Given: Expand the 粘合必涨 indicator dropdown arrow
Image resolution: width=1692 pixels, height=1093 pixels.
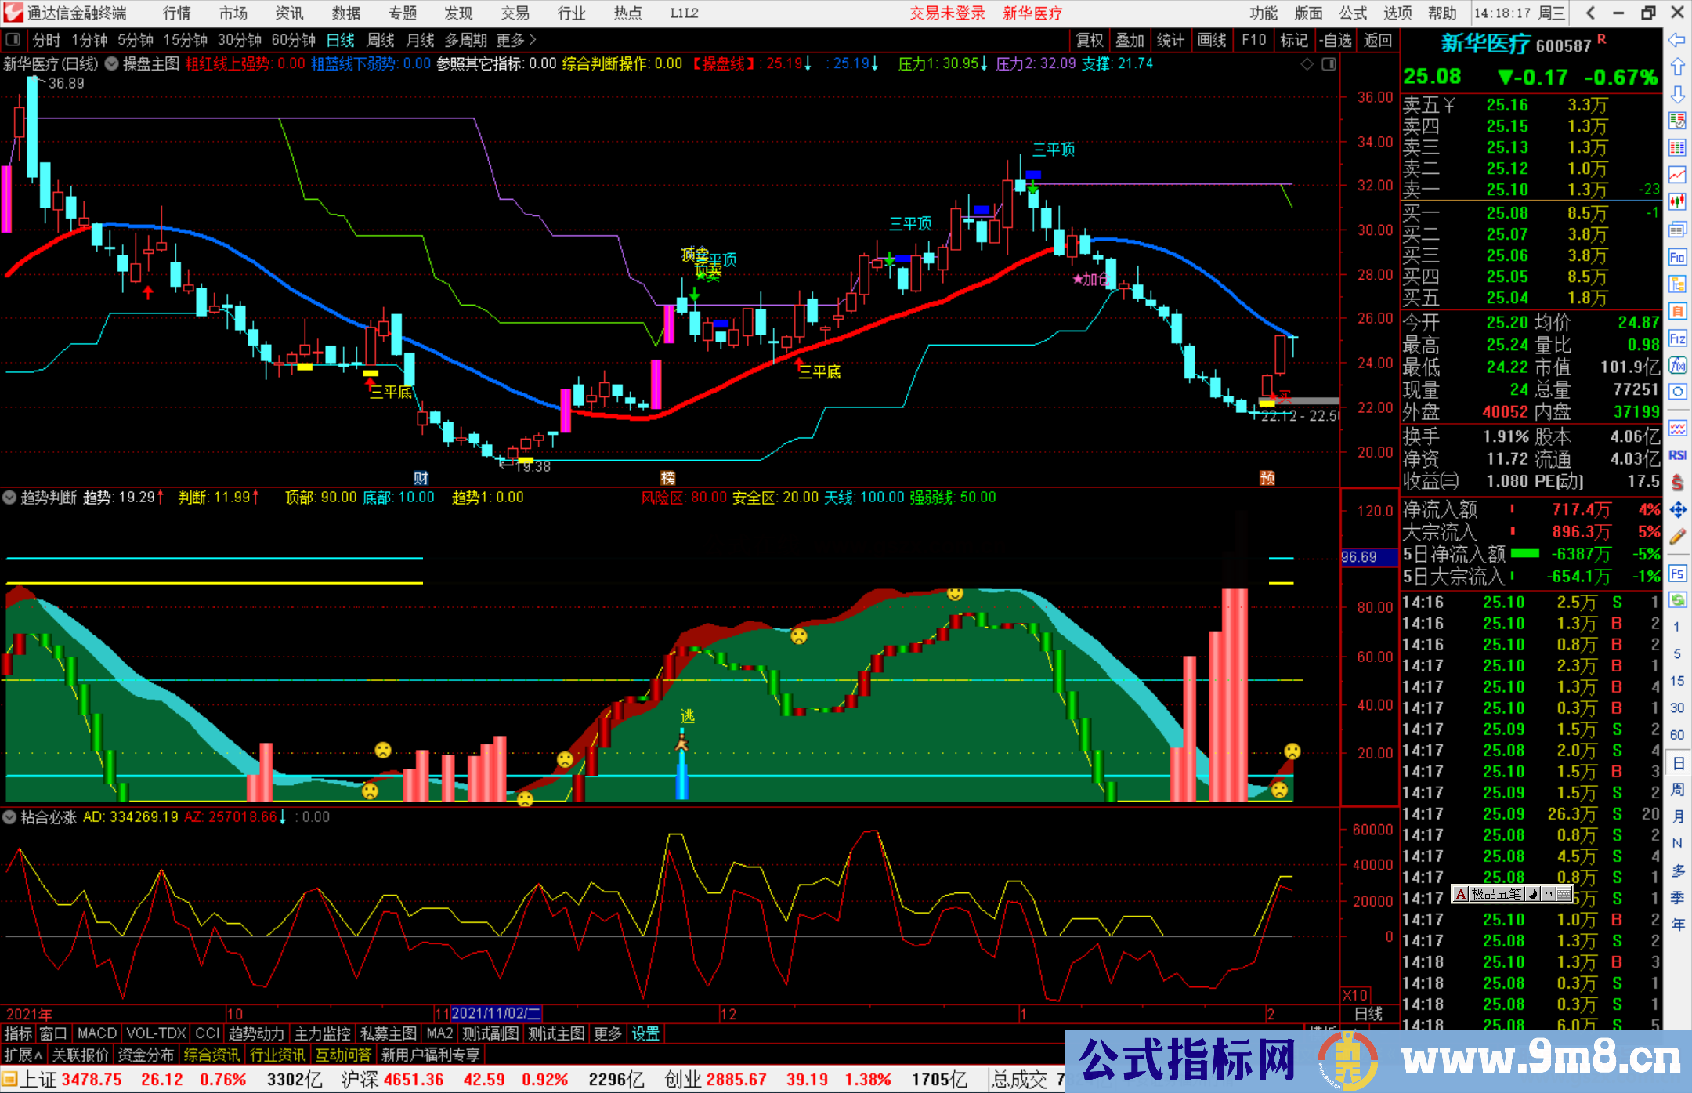Looking at the screenshot, I should pyautogui.click(x=10, y=817).
